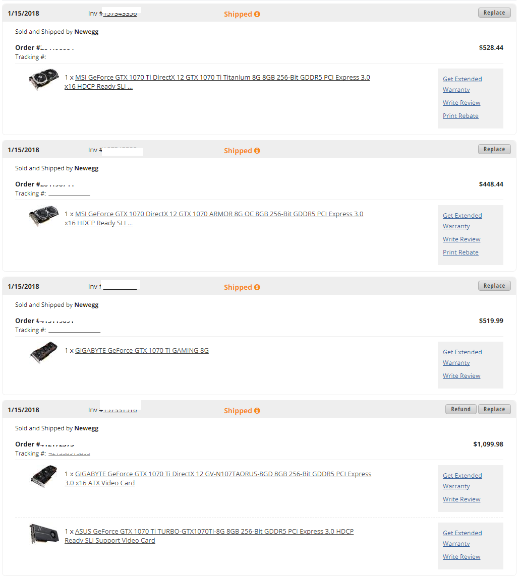Open info icon on $519.99 order's Shipped status

point(257,287)
